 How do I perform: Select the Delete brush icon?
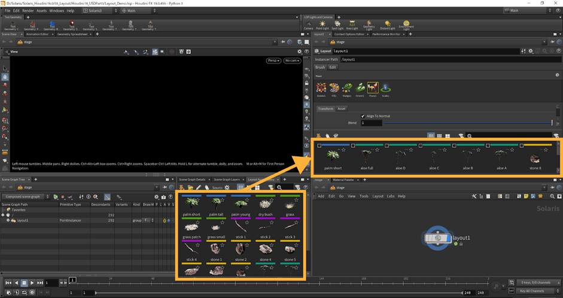[x=321, y=88]
